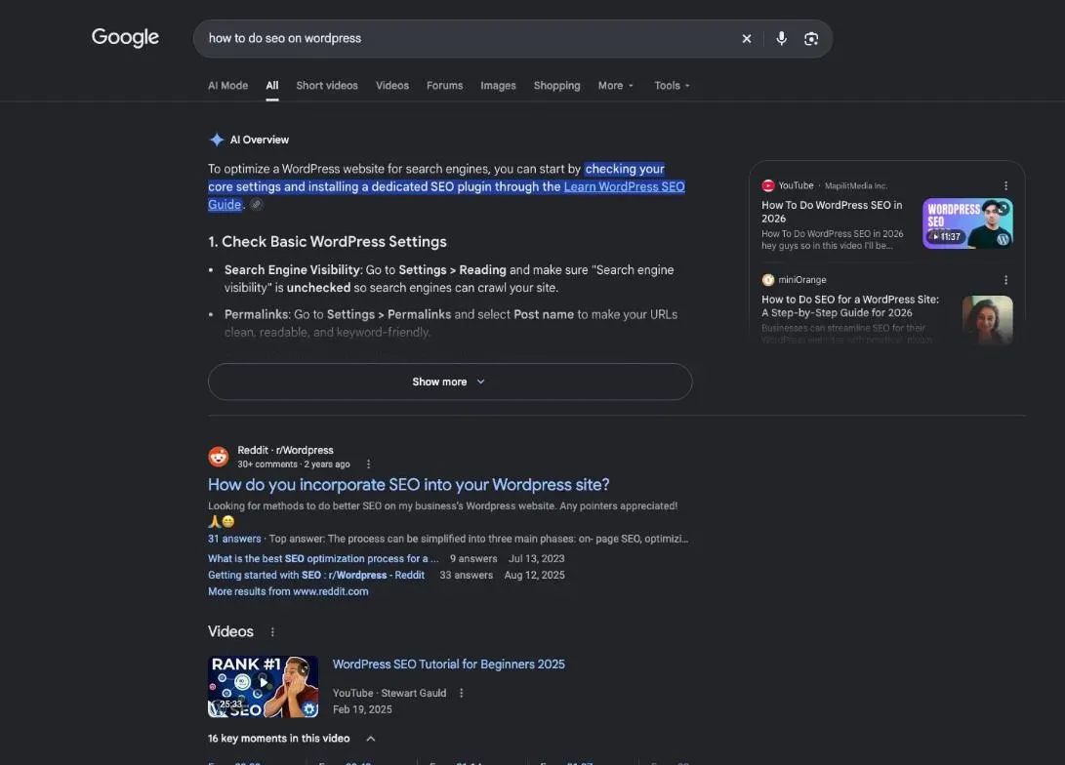Open 'What is the best SEO optimization' sublink
This screenshot has width=1065, height=765.
click(323, 559)
